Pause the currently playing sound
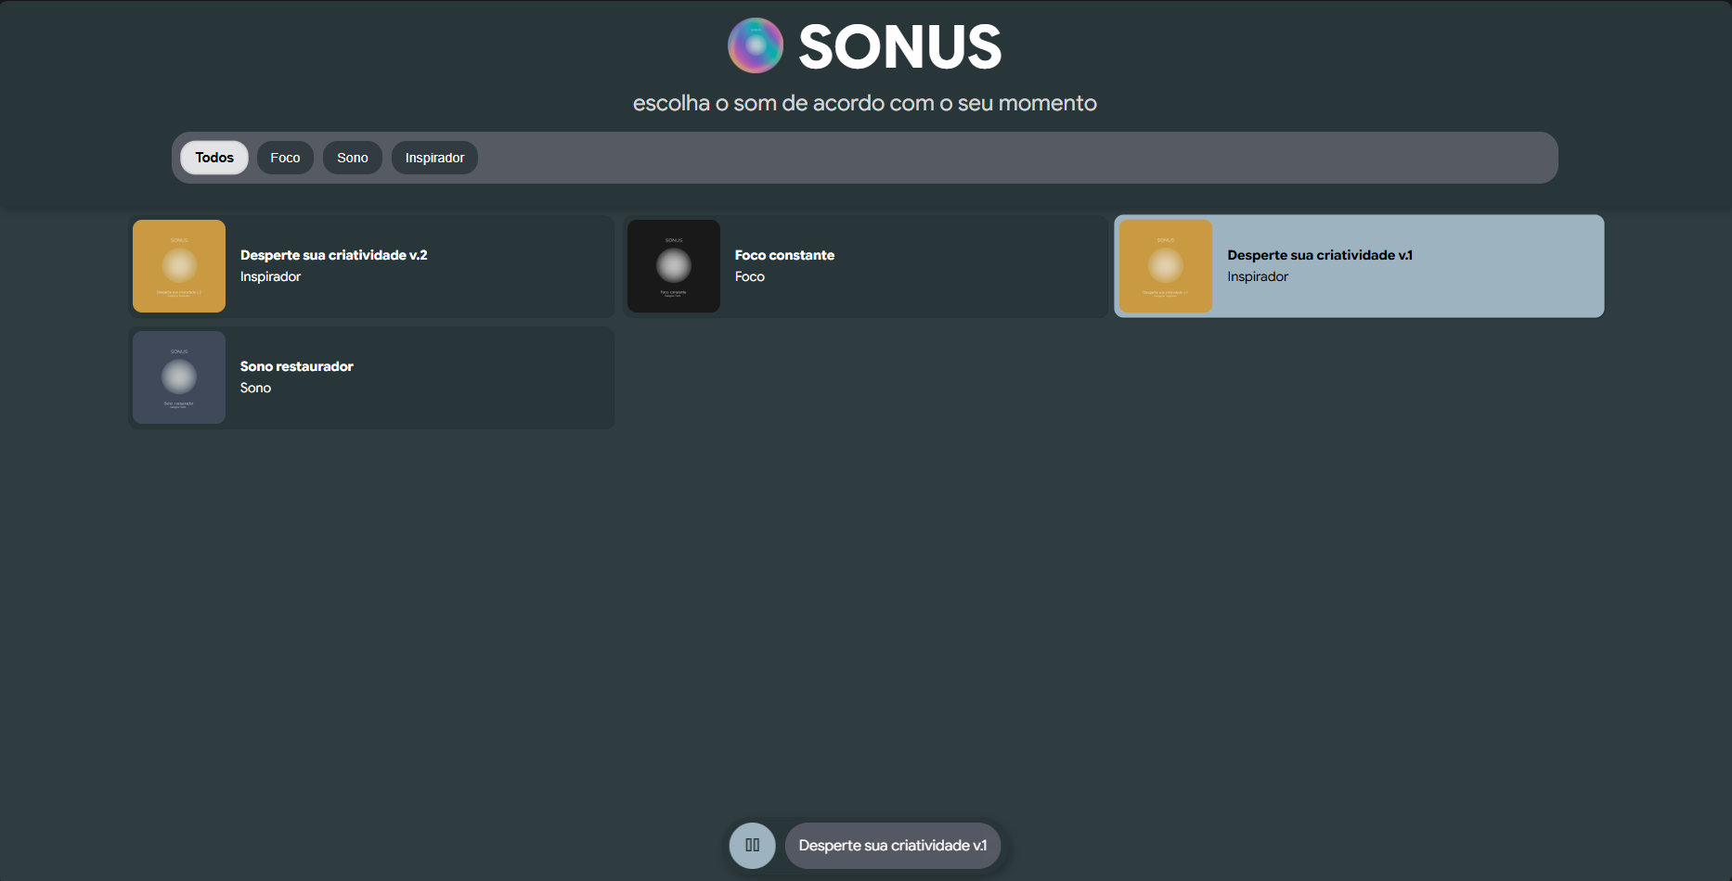This screenshot has width=1732, height=881. (752, 845)
